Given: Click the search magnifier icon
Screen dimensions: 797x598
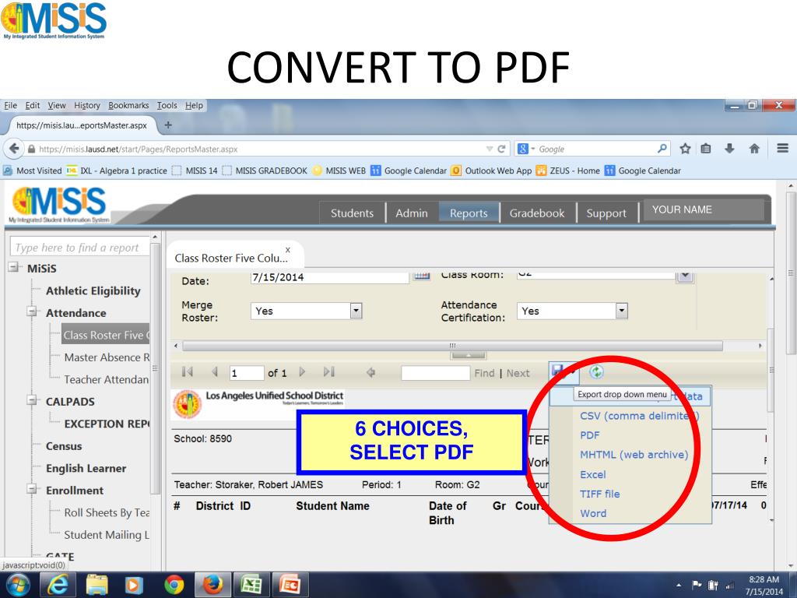Looking at the screenshot, I should 662,149.
